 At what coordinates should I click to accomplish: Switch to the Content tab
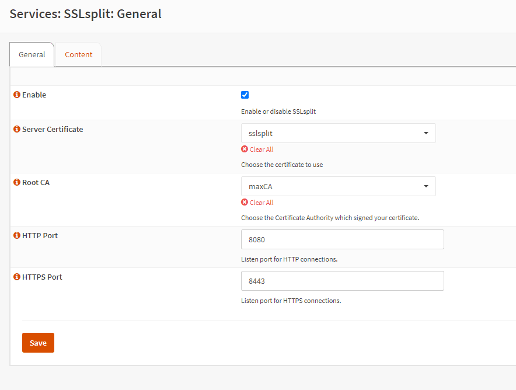tap(78, 54)
